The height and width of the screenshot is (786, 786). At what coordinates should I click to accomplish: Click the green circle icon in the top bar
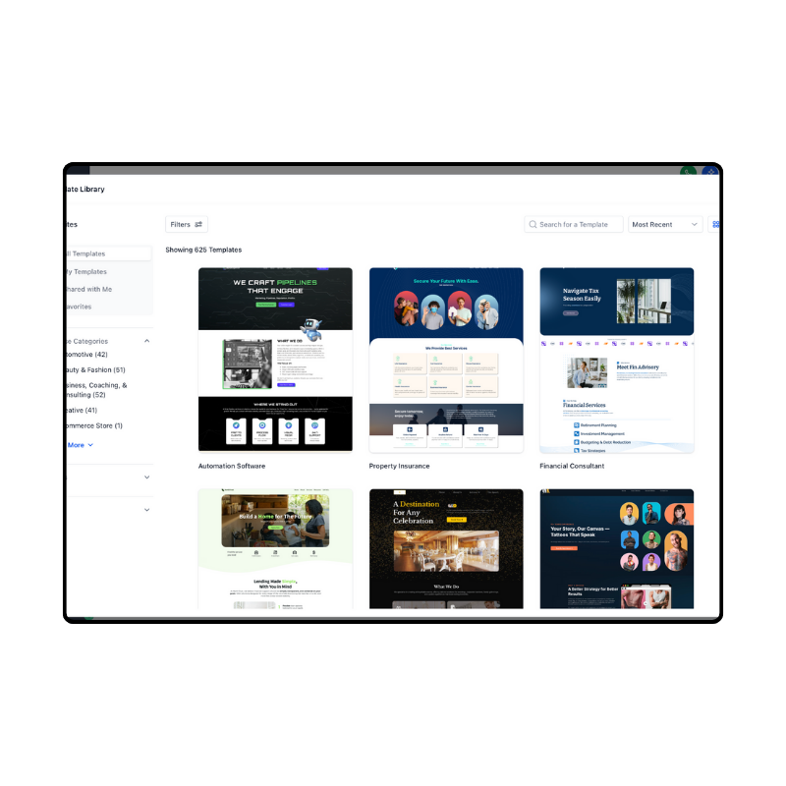689,172
